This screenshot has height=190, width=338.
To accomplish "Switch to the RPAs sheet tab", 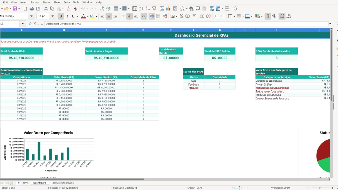I will (x=26, y=183).
